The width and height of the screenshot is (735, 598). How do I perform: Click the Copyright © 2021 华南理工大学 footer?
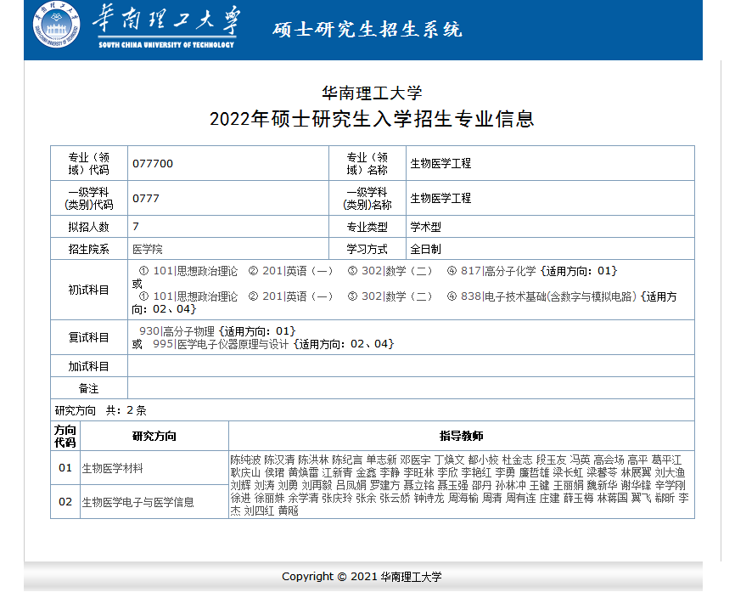(362, 577)
